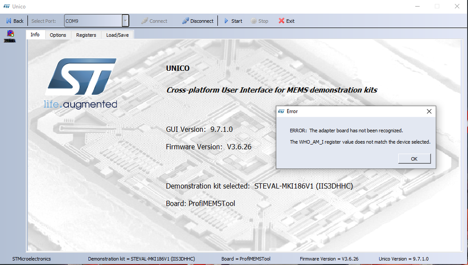
Task: Switch to the Options tab
Action: coord(58,35)
